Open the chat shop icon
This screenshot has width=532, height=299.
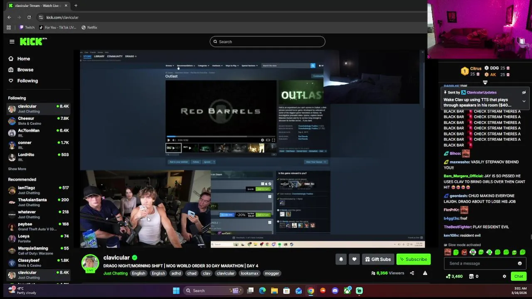coord(471,276)
